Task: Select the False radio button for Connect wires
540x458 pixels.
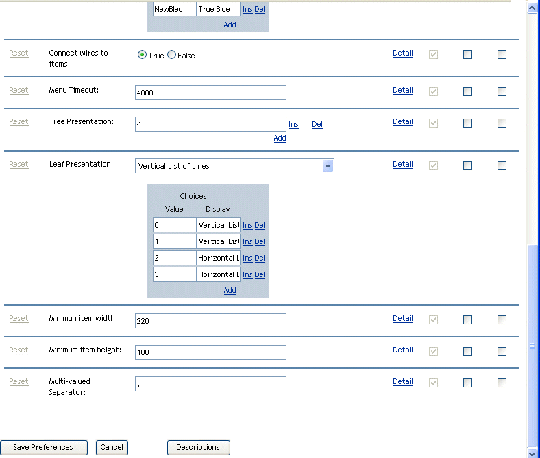Action: pyautogui.click(x=172, y=55)
